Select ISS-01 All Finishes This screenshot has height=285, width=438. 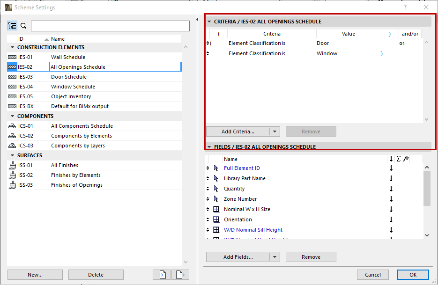click(x=94, y=165)
